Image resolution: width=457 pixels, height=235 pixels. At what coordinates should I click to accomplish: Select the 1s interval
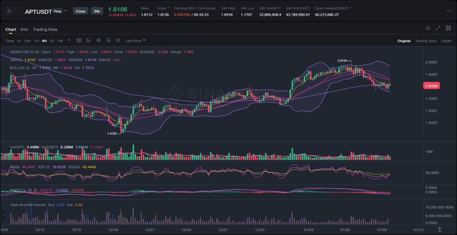click(19, 41)
